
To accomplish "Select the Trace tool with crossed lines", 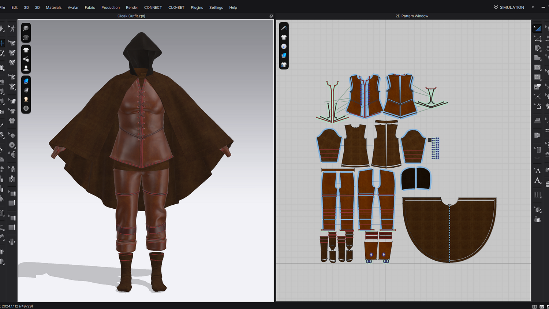I will point(537,96).
